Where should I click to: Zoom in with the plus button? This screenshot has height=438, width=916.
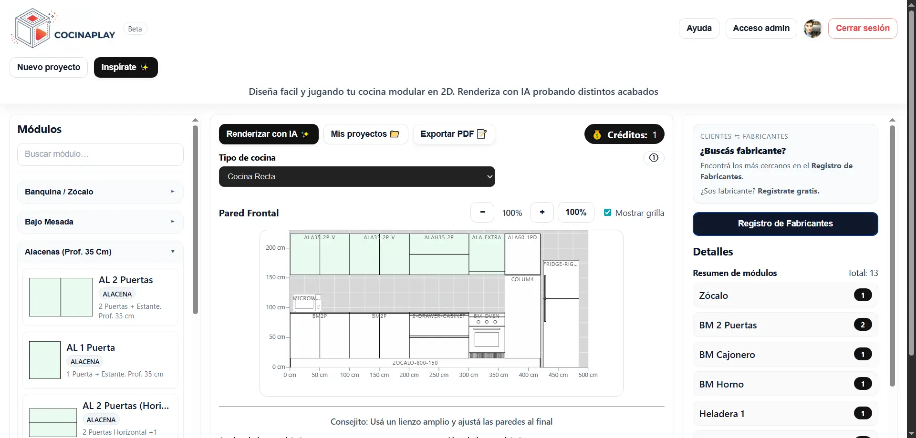(542, 212)
